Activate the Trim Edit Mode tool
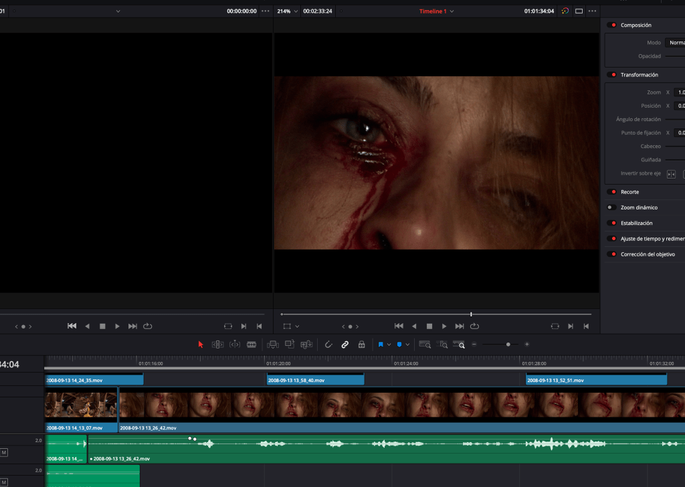Image resolution: width=685 pixels, height=487 pixels. tap(217, 345)
